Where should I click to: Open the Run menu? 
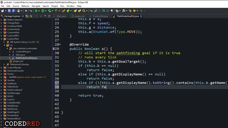click(62, 6)
